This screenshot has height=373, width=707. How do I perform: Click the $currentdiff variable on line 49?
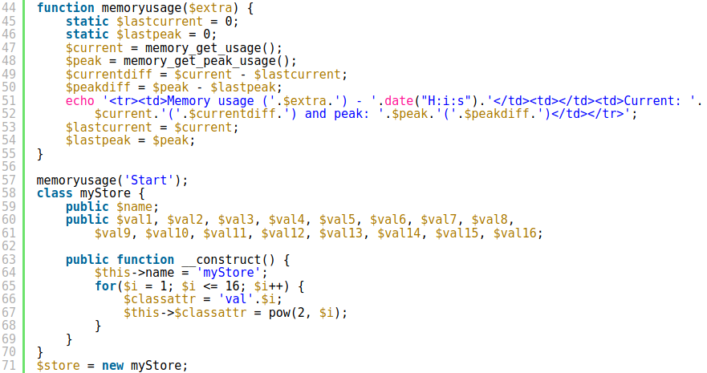tap(108, 75)
